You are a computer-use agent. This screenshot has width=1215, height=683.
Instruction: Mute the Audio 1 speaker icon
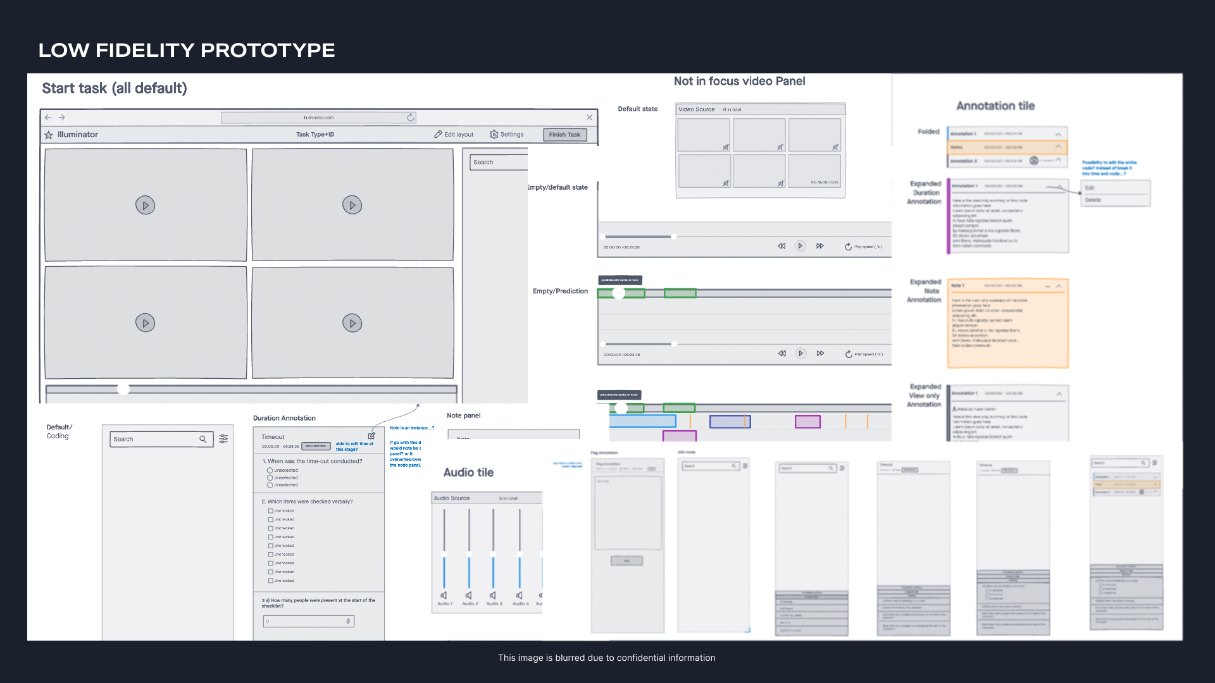click(x=444, y=595)
